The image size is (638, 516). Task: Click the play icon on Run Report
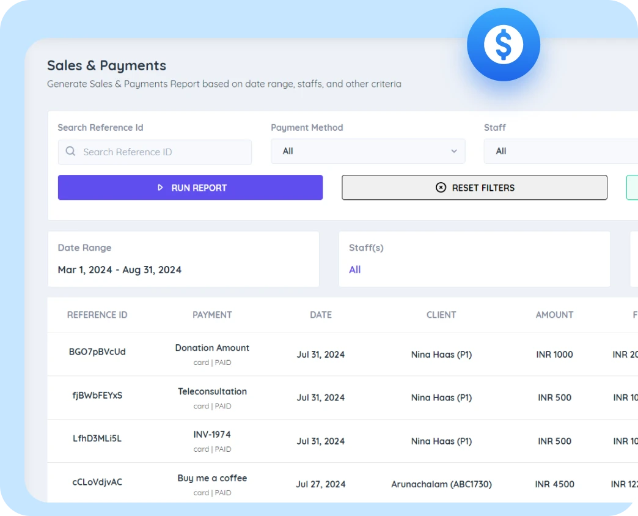(x=160, y=188)
